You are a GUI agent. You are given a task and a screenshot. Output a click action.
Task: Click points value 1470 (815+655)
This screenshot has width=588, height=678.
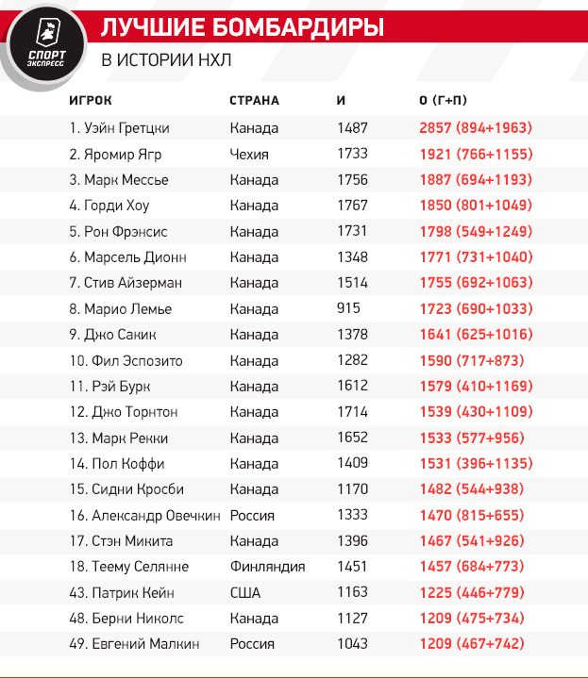coord(470,516)
